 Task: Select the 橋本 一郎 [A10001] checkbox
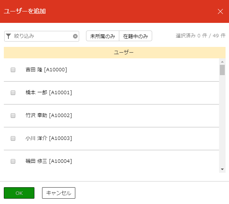13,93
